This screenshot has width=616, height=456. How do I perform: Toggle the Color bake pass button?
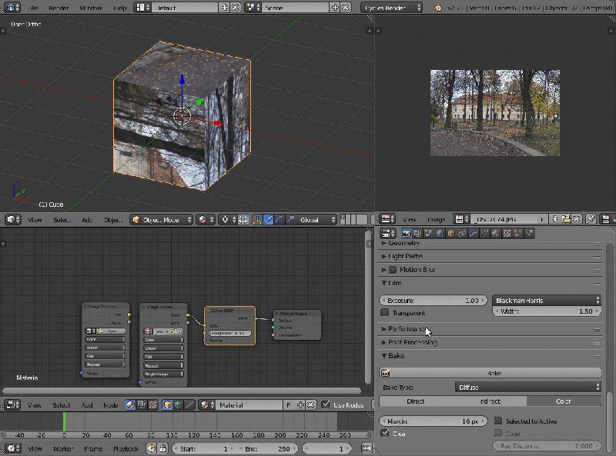pyautogui.click(x=564, y=401)
